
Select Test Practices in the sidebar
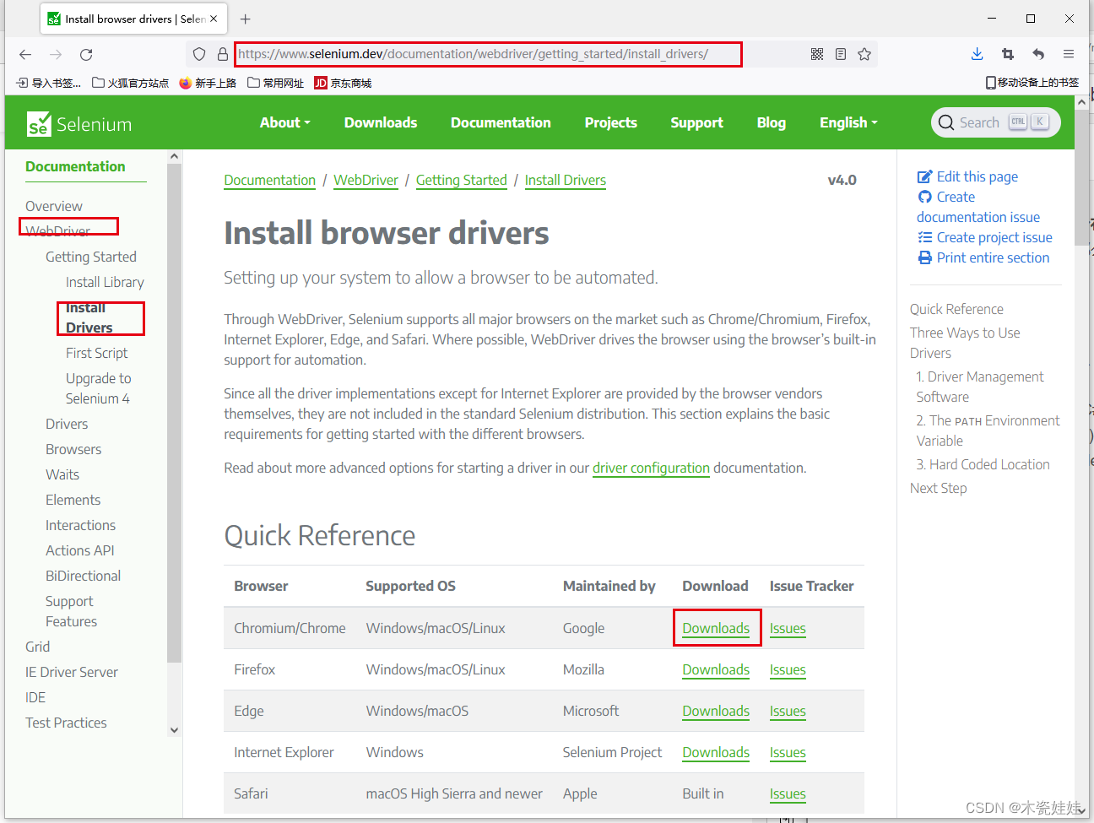(x=66, y=723)
